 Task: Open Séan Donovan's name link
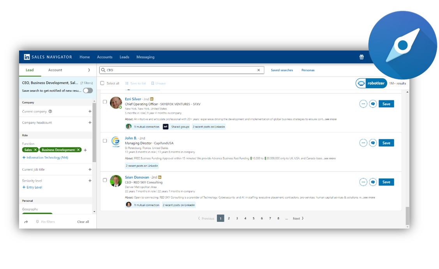coord(137,177)
